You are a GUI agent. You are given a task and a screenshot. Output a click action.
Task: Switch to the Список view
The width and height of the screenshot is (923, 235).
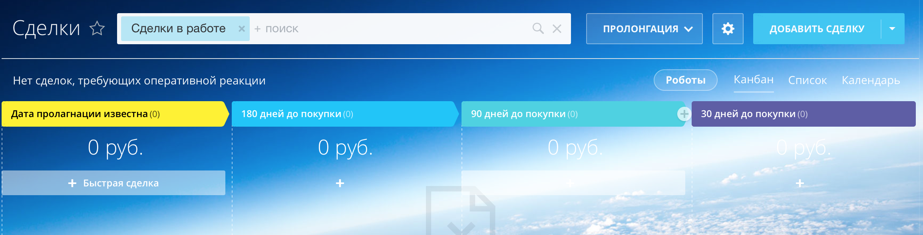point(807,80)
